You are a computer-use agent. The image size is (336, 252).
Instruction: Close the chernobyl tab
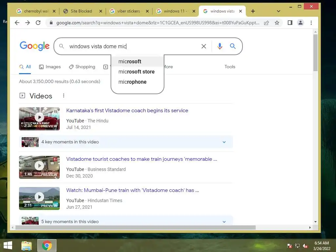pos(54,11)
